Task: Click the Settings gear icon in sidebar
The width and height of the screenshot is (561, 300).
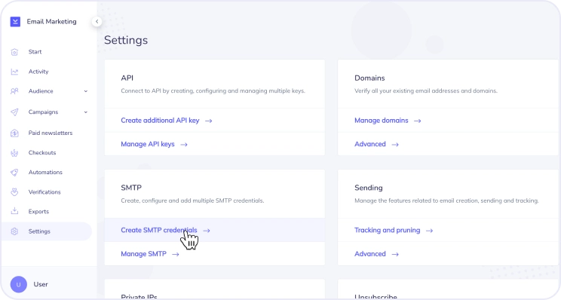Action: click(x=14, y=231)
